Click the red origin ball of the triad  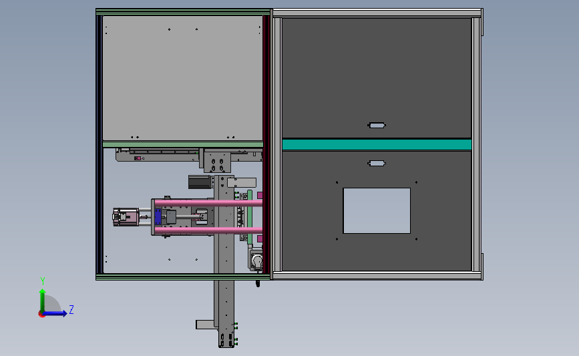42,315
